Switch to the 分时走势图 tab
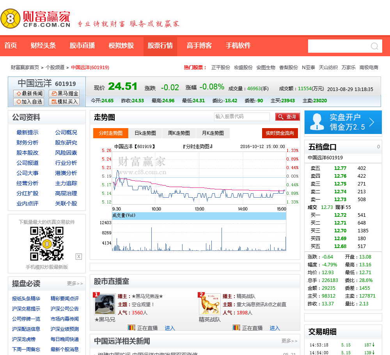 (111, 133)
